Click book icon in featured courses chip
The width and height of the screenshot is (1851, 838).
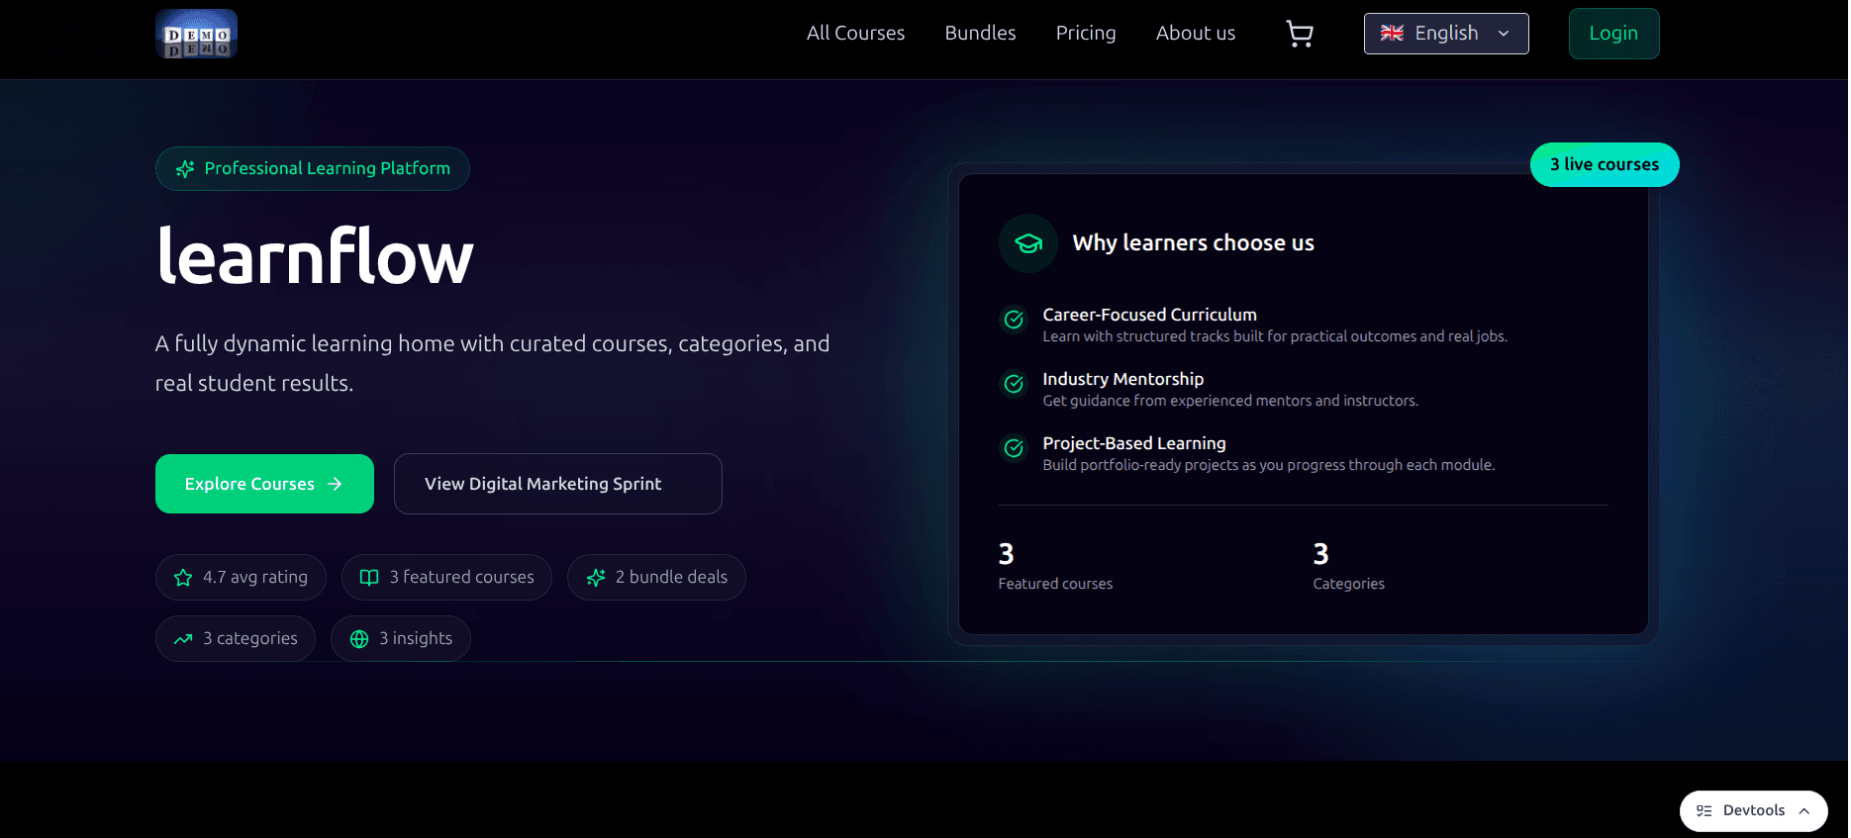point(369,578)
